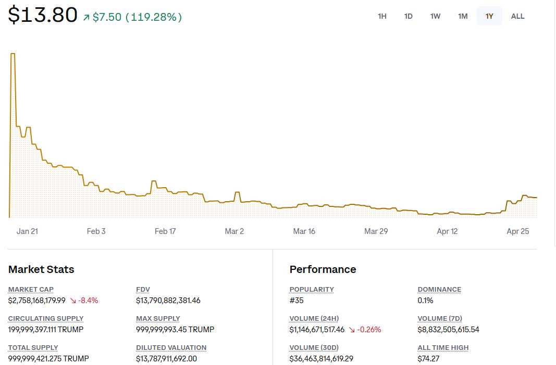Open CIRCULATING SUPPLY info label
Image resolution: width=556 pixels, height=365 pixels.
(46, 319)
